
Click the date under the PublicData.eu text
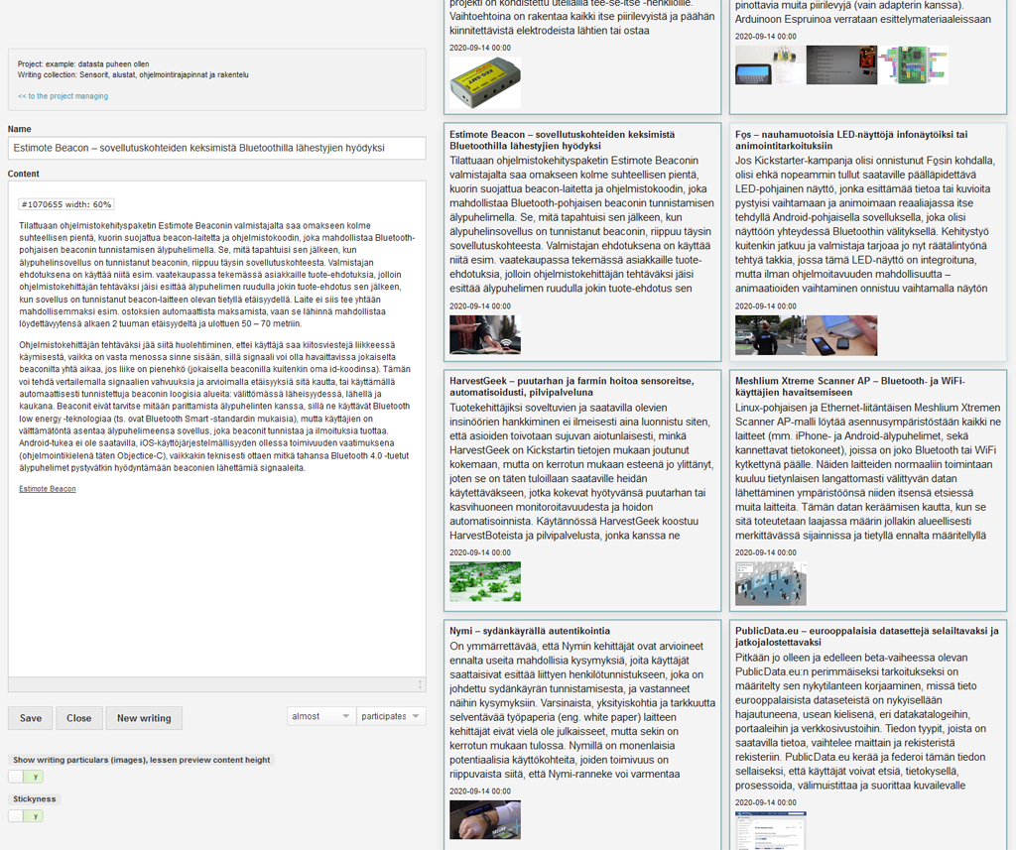(766, 802)
